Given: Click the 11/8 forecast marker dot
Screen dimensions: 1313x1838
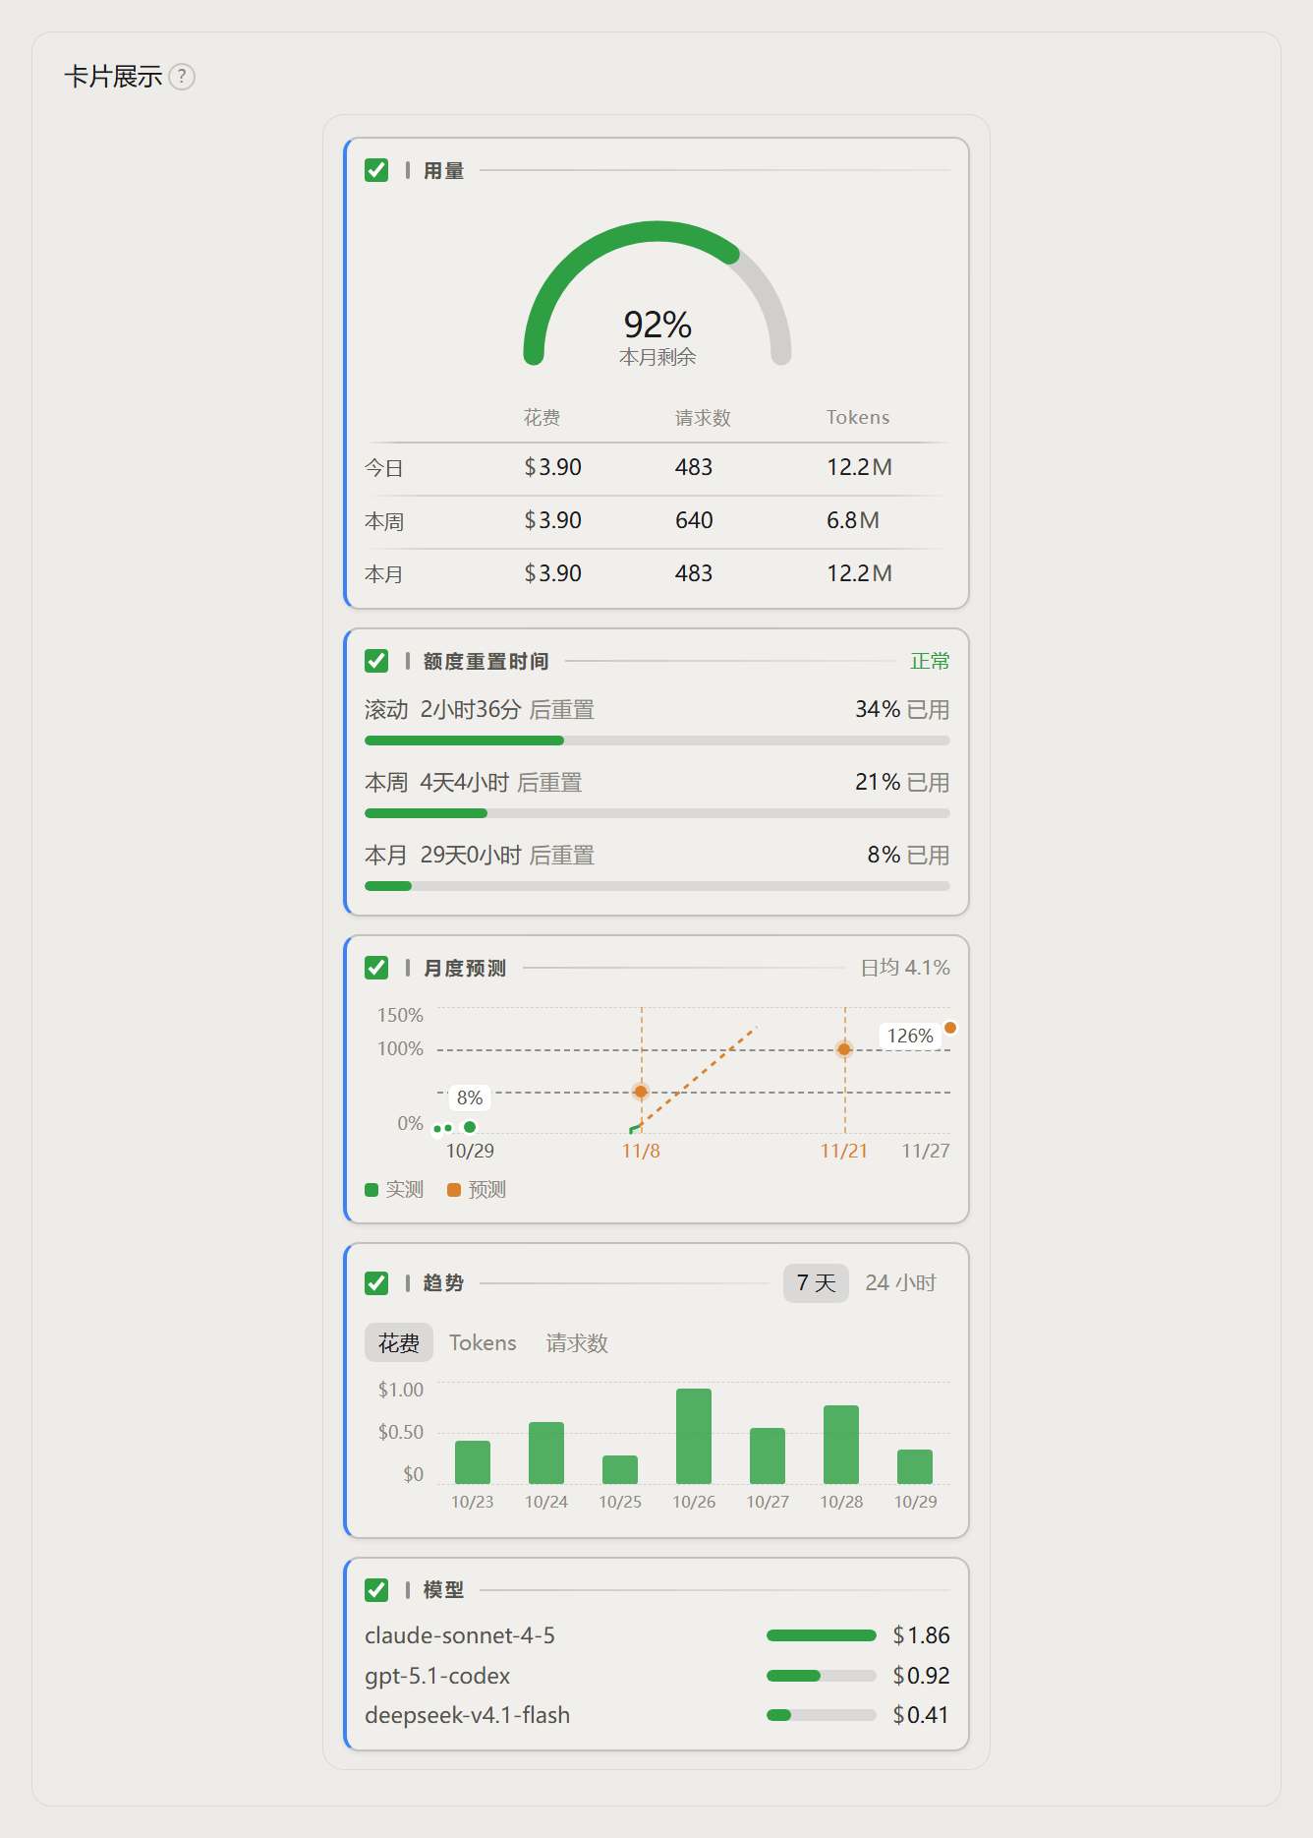Looking at the screenshot, I should click(x=641, y=1092).
